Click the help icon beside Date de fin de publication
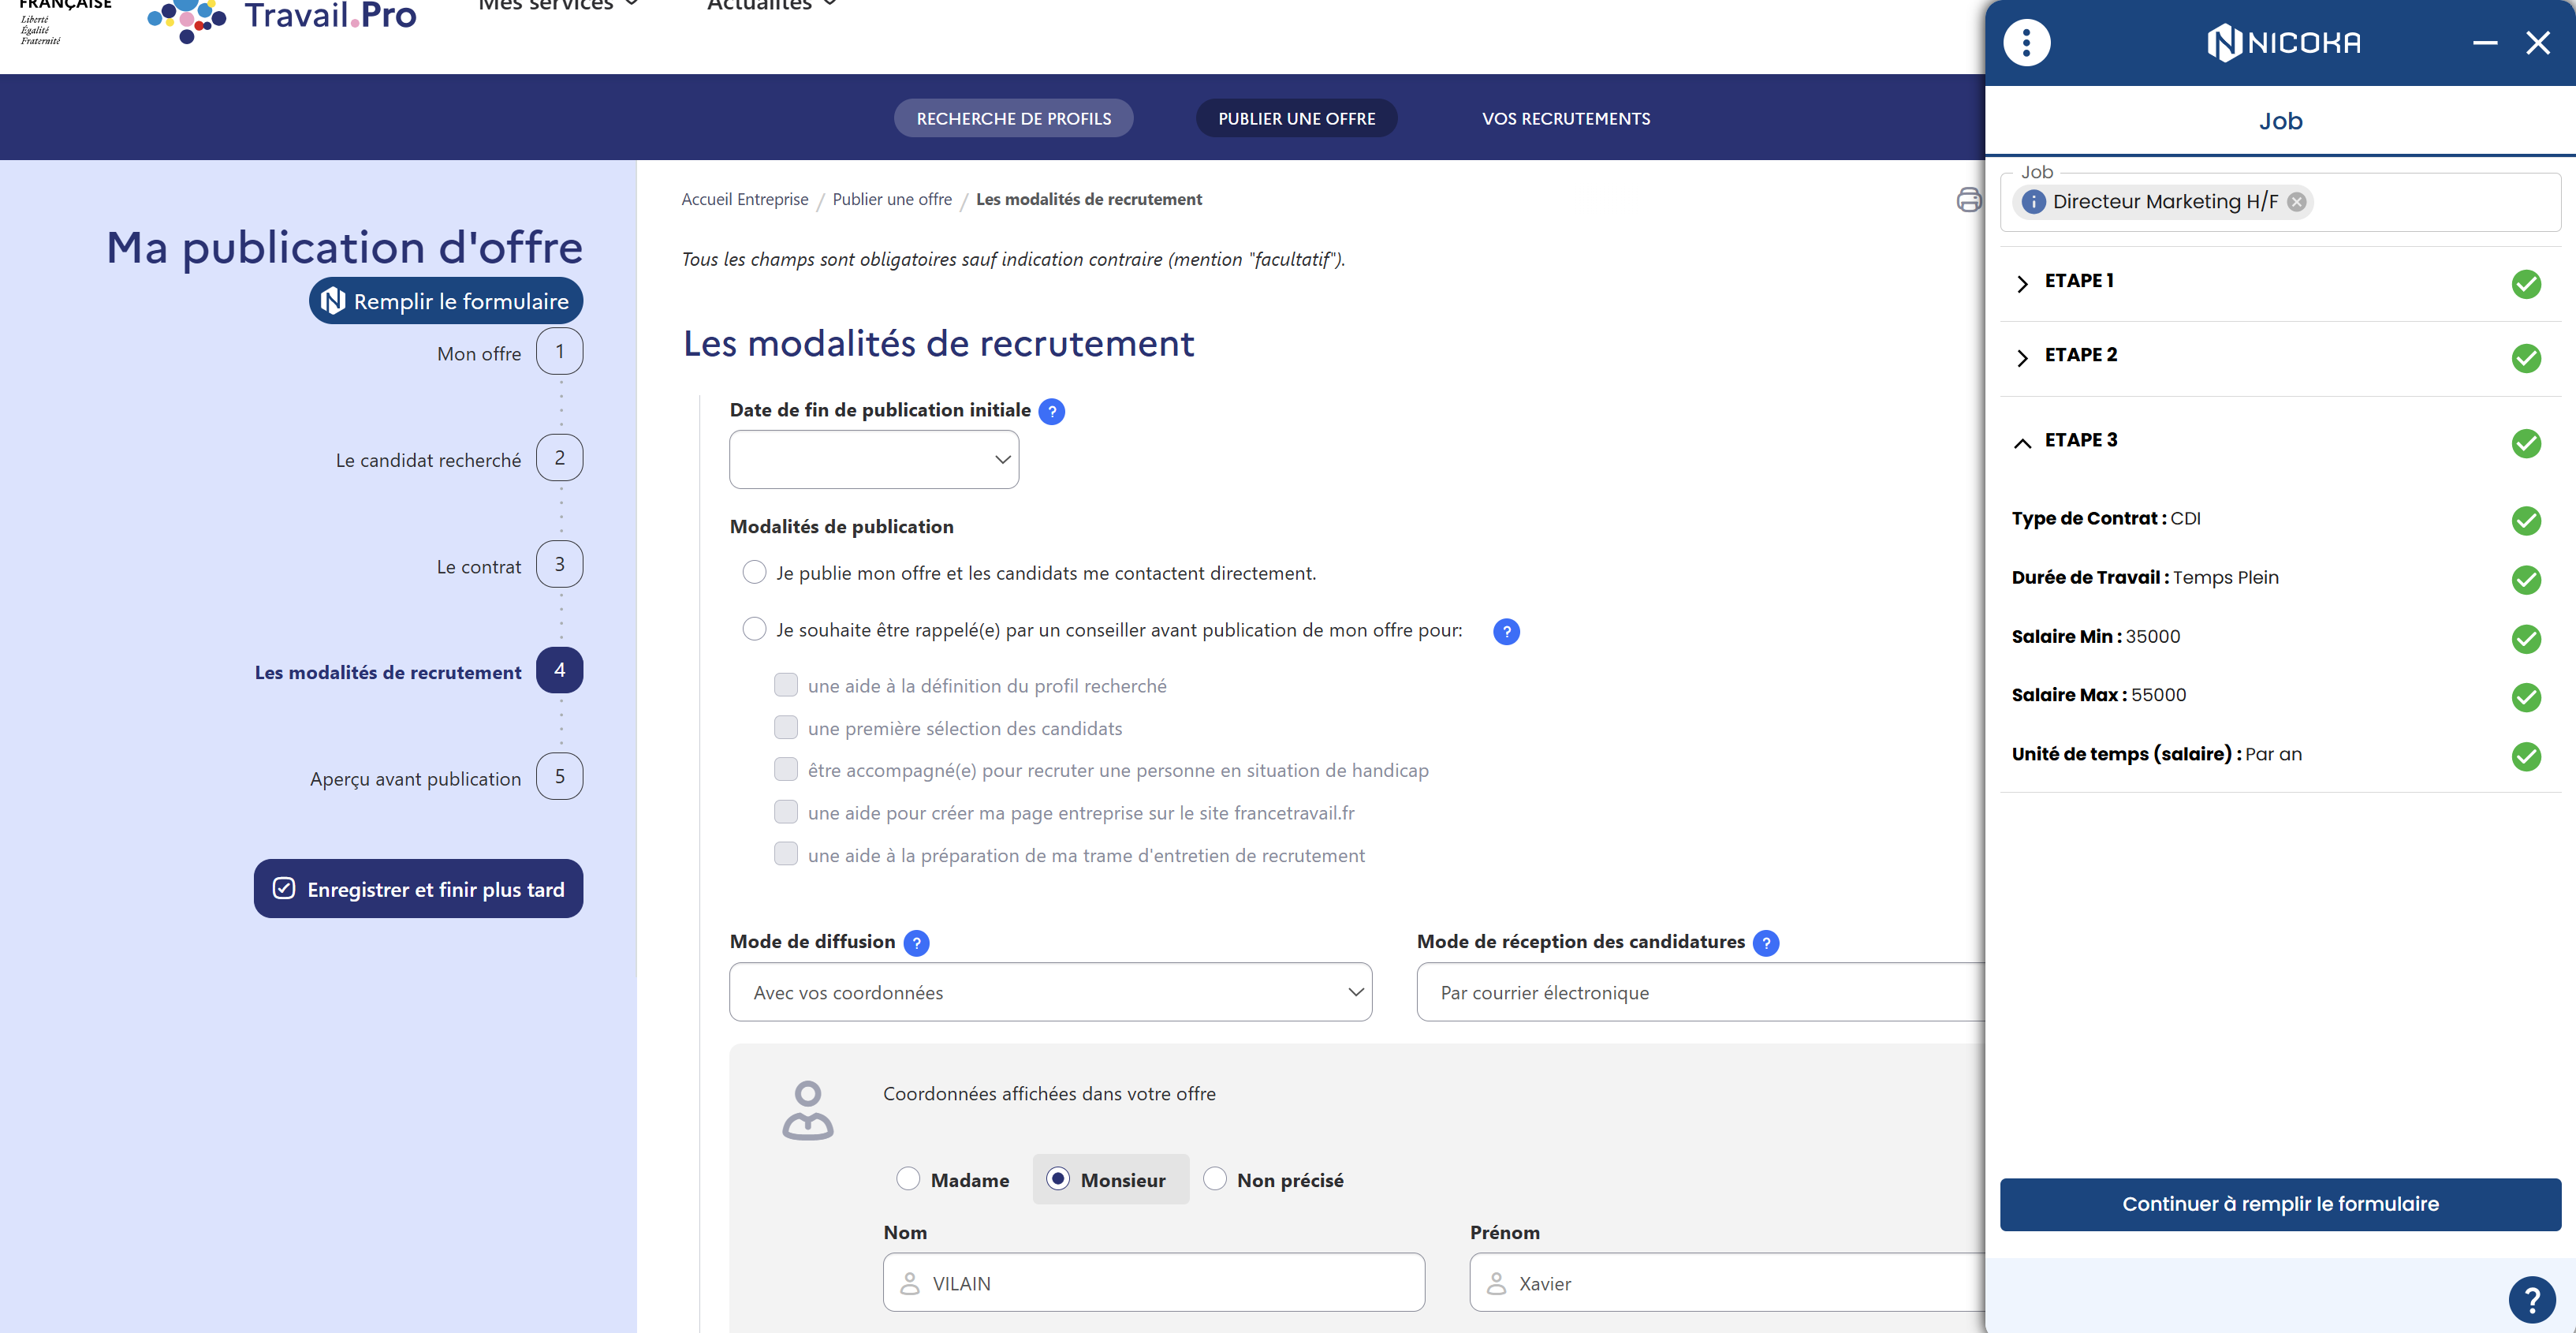This screenshot has height=1333, width=2576. click(1051, 411)
